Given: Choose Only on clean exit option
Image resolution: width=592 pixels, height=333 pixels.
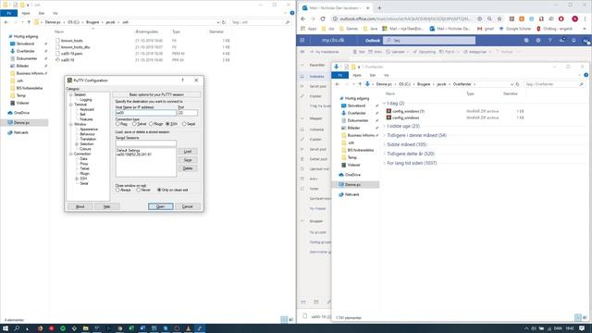Looking at the screenshot, I should pyautogui.click(x=159, y=190).
